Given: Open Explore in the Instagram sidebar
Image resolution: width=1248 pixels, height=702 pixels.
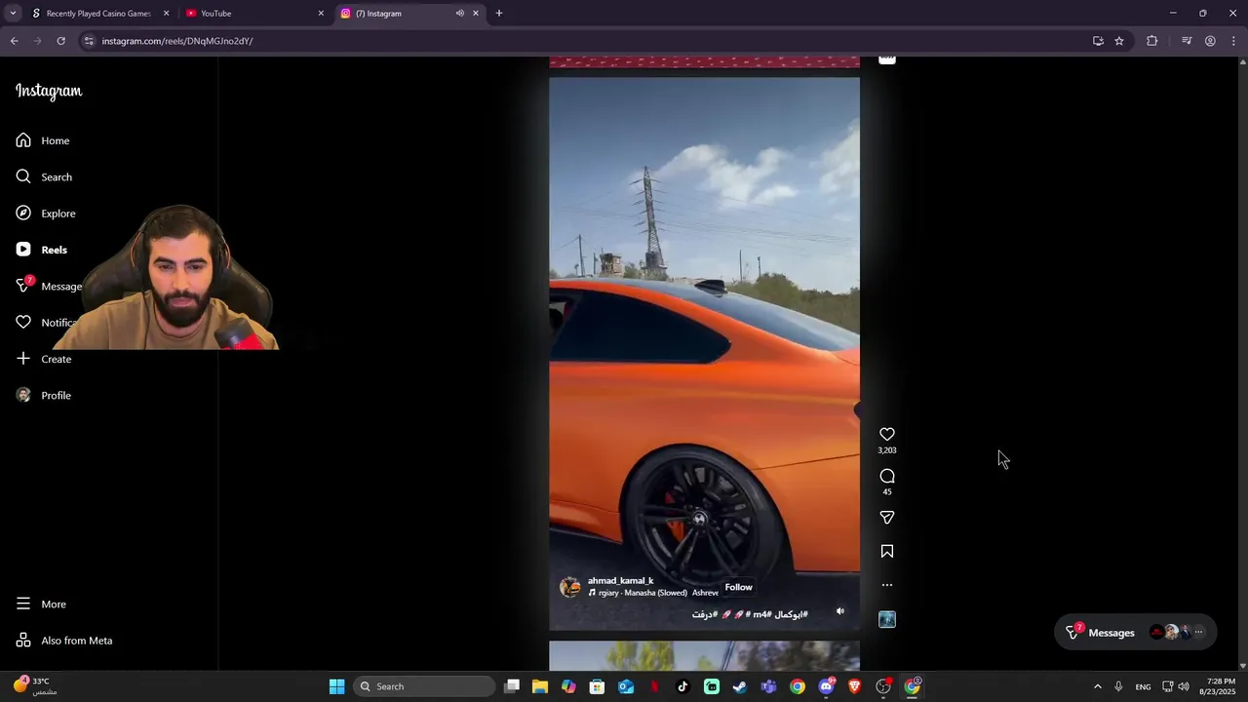Looking at the screenshot, I should (46, 214).
